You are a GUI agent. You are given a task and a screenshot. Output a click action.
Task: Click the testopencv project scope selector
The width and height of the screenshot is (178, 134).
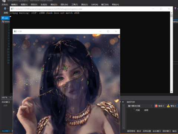coord(6,22)
